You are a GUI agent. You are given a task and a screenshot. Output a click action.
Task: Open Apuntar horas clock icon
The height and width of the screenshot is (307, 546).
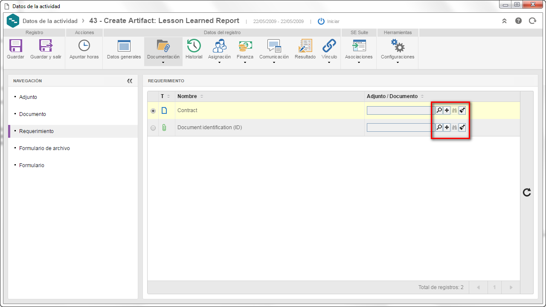click(x=84, y=46)
